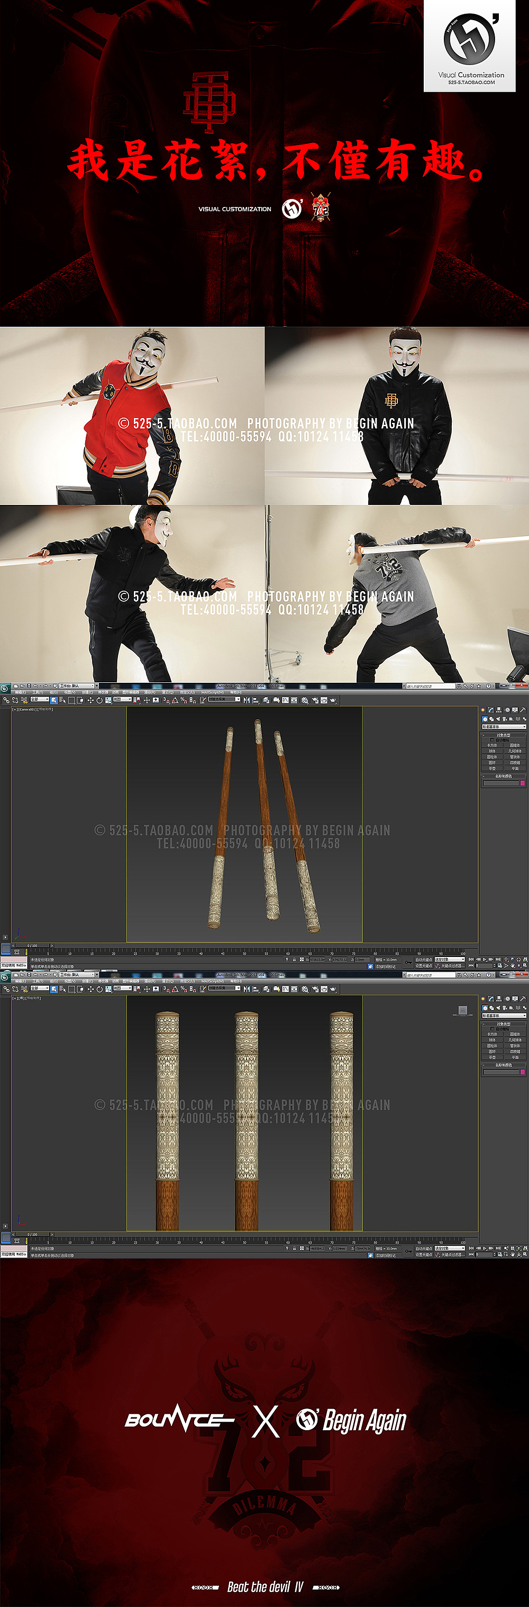Select Helpers category icon in lower 3ds Max panel

pos(511,1008)
